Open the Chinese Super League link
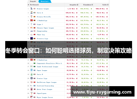 tap(45, 28)
